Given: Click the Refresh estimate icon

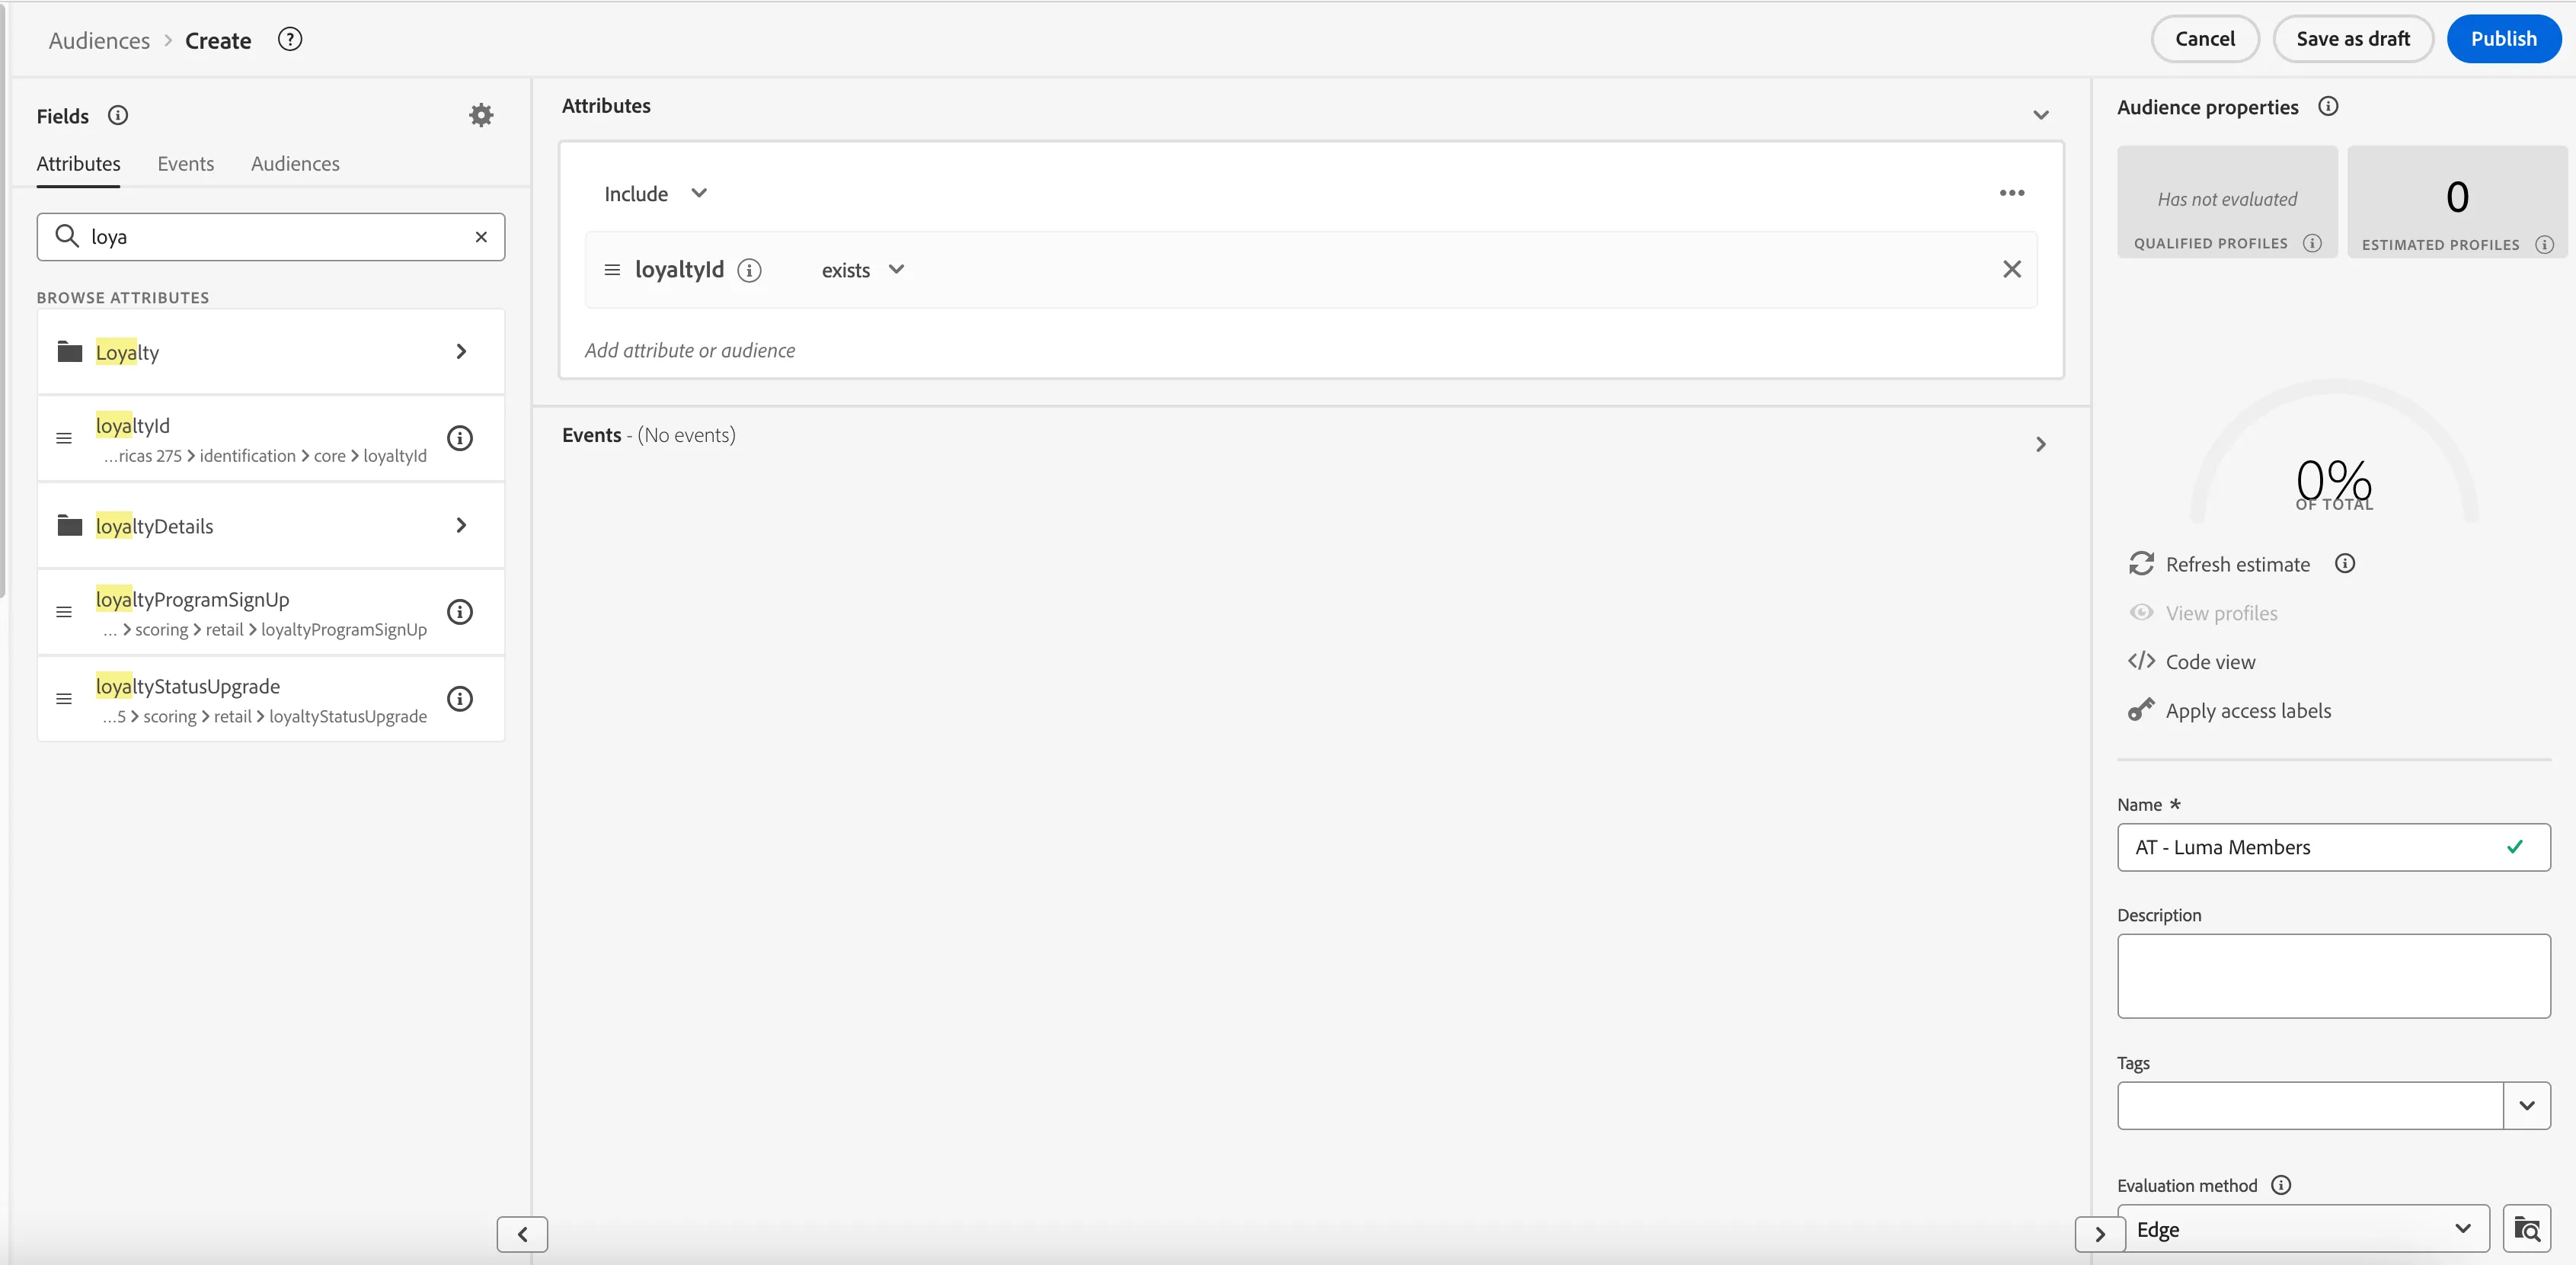Looking at the screenshot, I should (2141, 563).
